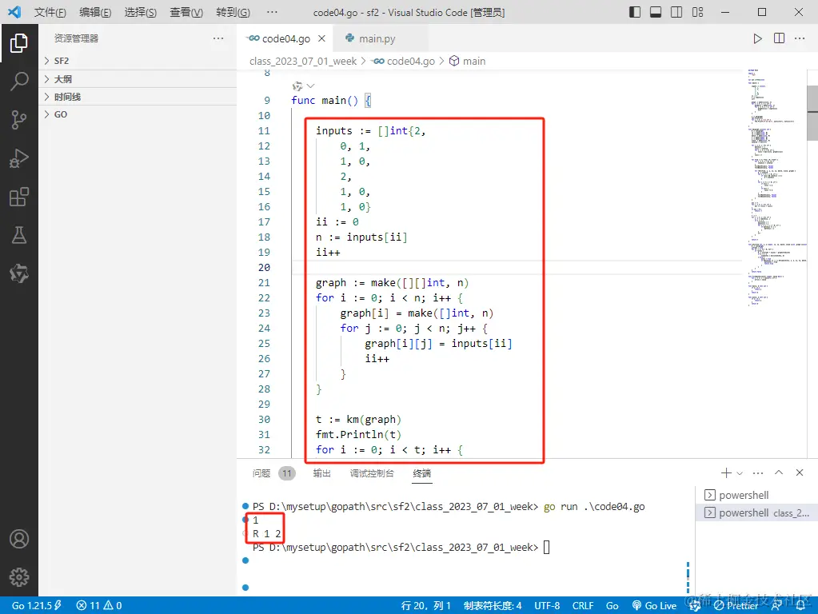Viewport: 818px width, 614px height.
Task: Select the first powershell terminal entry
Action: pyautogui.click(x=756, y=495)
